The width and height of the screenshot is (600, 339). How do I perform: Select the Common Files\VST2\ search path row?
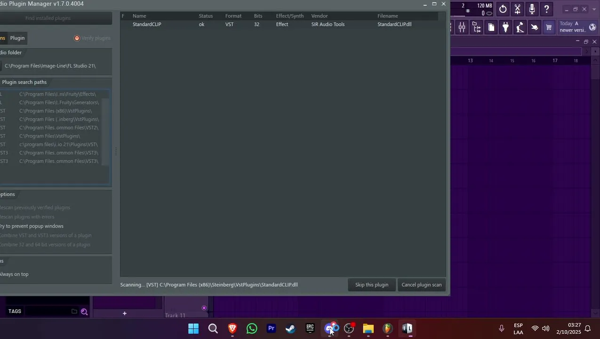(59, 128)
